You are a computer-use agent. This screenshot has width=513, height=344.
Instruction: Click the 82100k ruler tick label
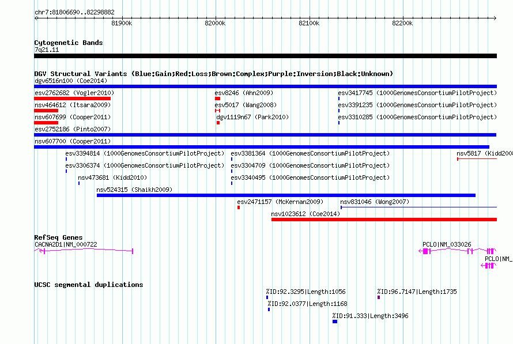[x=309, y=23]
